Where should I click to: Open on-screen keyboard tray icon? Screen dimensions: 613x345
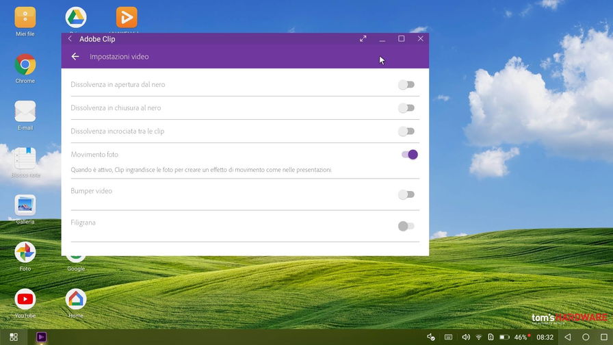[x=448, y=337]
